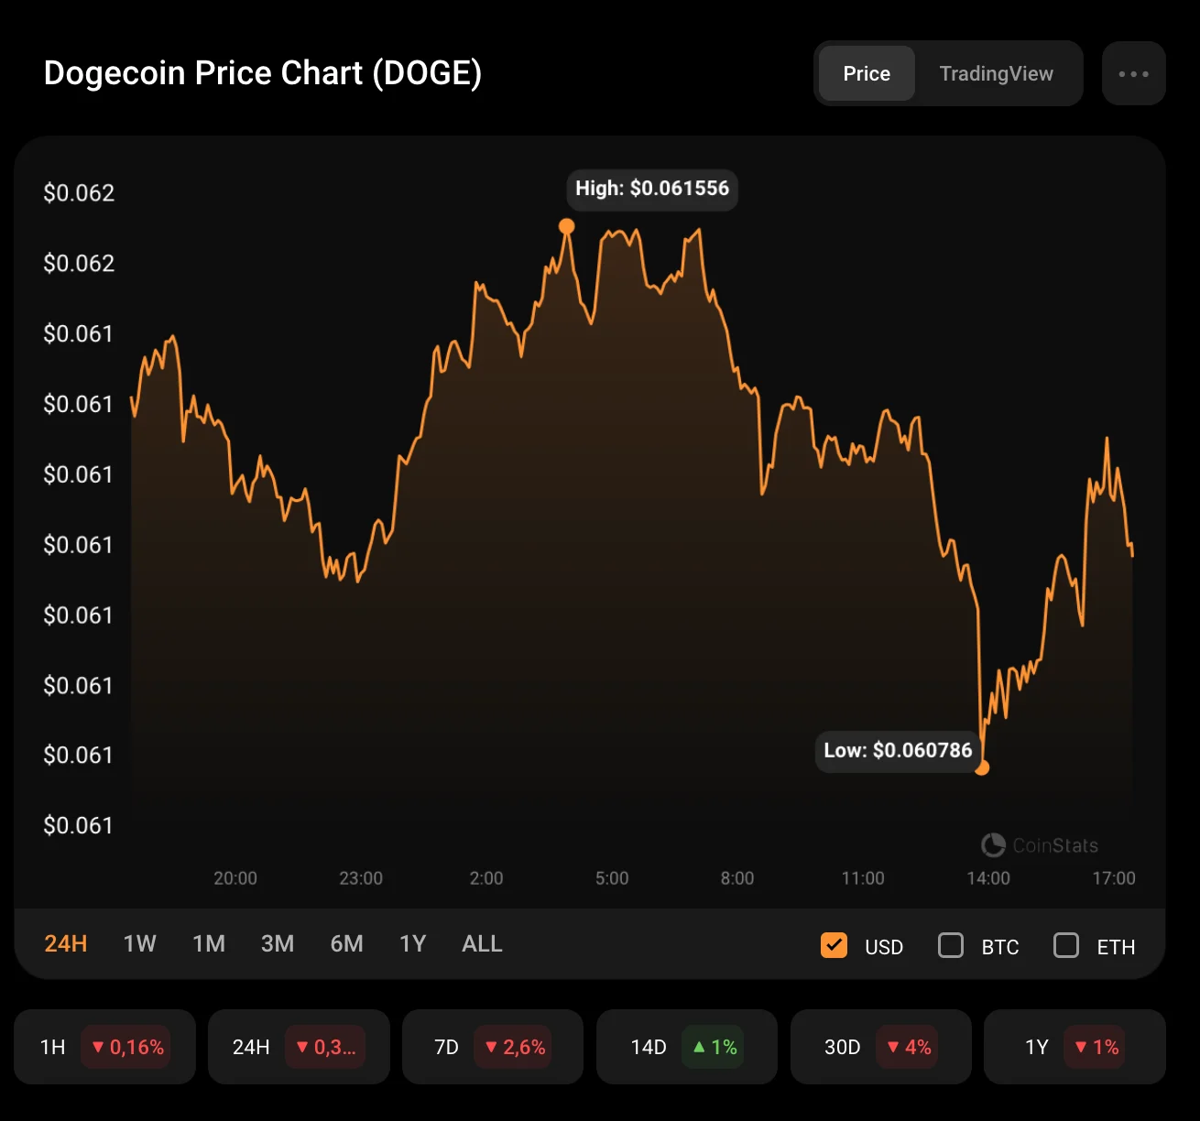Select the 1W time range
This screenshot has height=1121, width=1200.
140,944
